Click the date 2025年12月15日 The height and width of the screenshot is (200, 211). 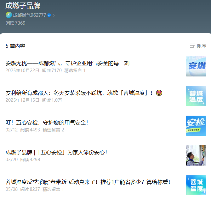[x=22, y=100]
